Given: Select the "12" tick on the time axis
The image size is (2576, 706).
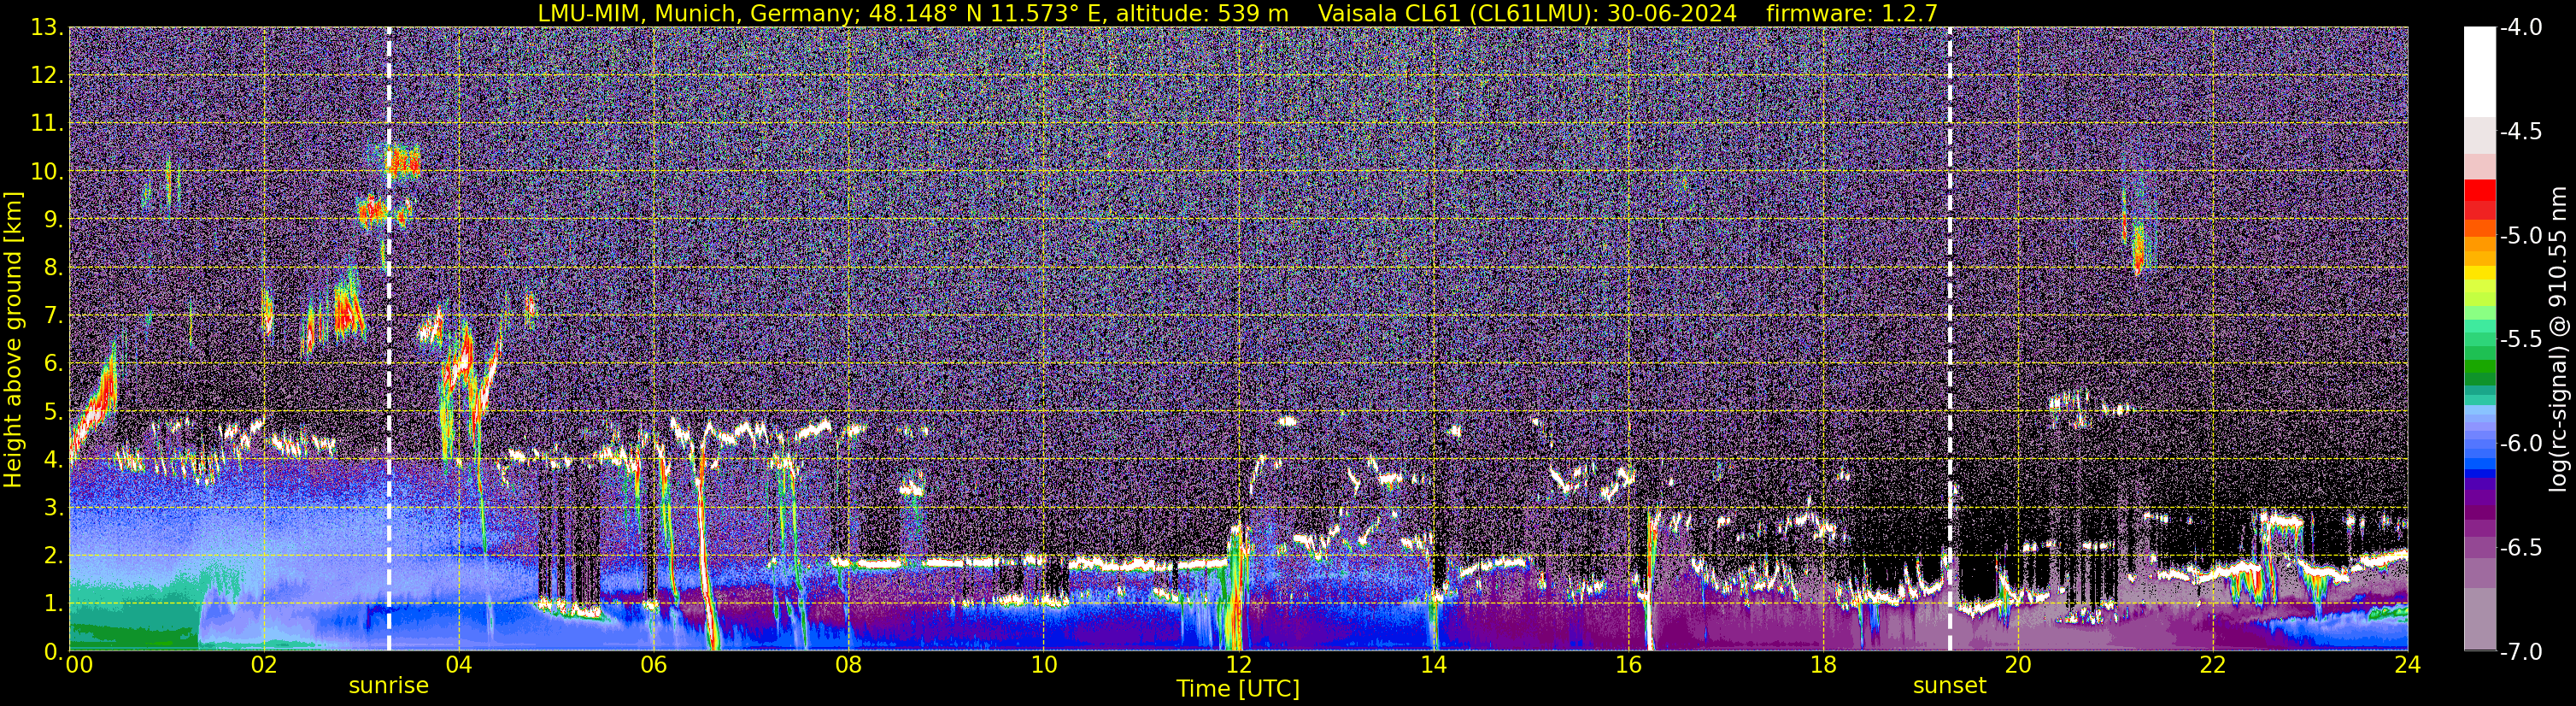Looking at the screenshot, I should coord(1238,665).
